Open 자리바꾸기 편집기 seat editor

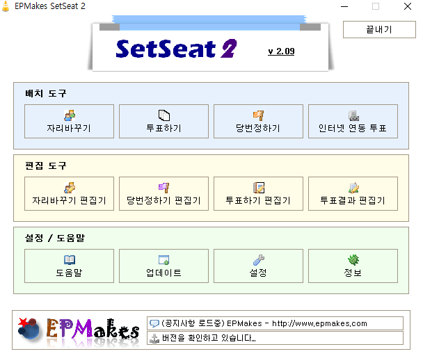(x=69, y=193)
